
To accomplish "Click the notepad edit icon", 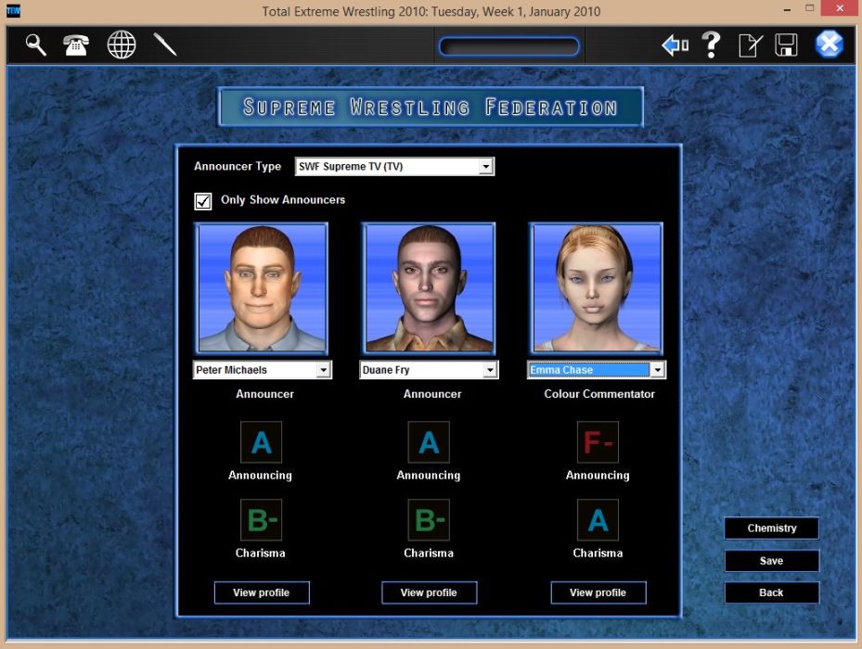I will click(x=751, y=45).
